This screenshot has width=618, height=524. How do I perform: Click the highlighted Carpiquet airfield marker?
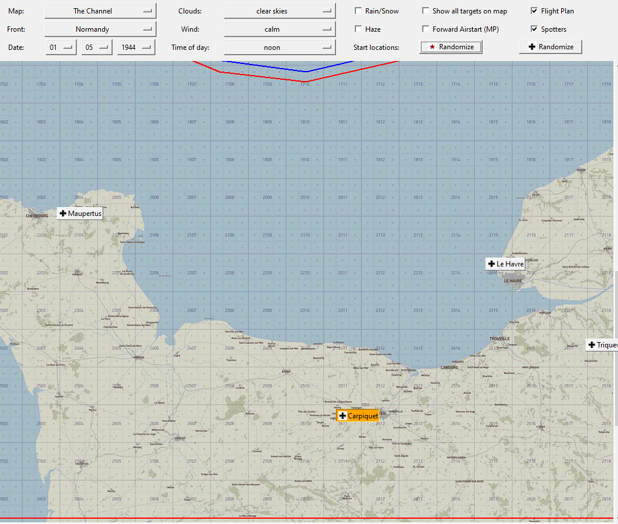[x=358, y=415]
